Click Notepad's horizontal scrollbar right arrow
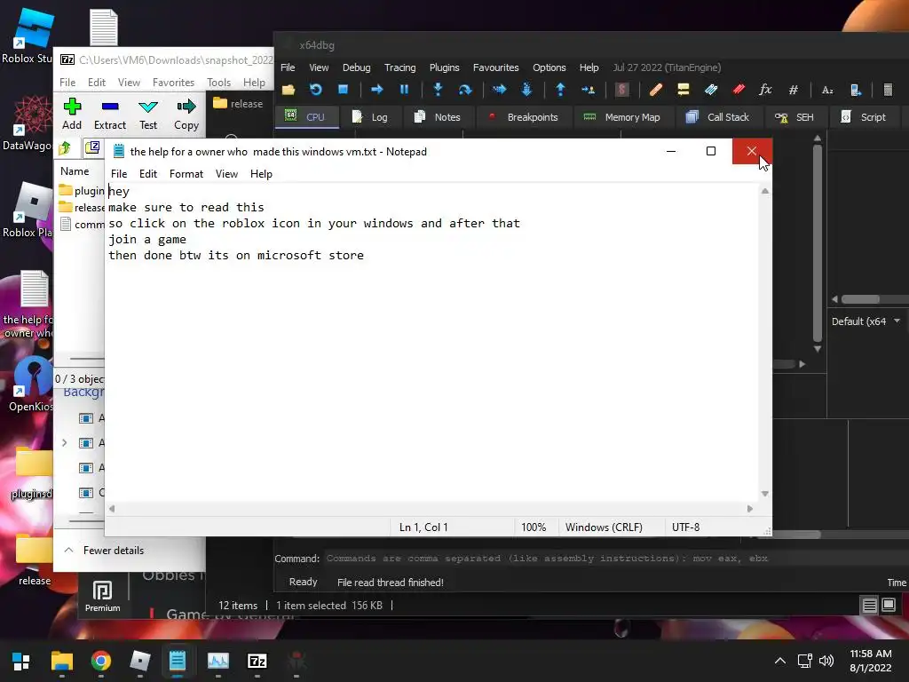 tap(749, 509)
